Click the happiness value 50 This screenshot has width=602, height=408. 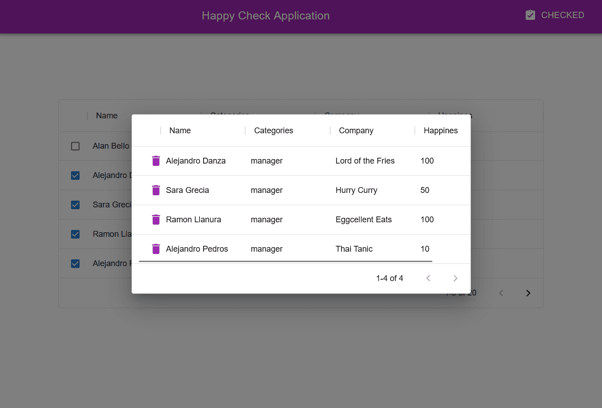(x=425, y=190)
